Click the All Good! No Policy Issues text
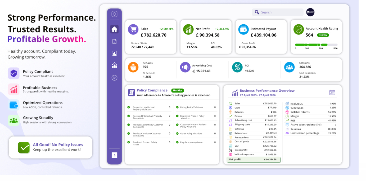 click(x=58, y=145)
